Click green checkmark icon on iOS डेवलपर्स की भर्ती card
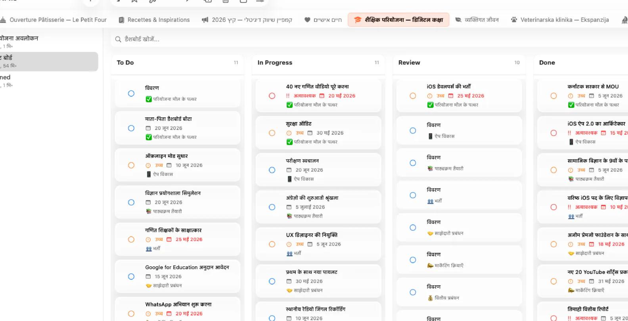The image size is (628, 321). pyautogui.click(x=430, y=105)
